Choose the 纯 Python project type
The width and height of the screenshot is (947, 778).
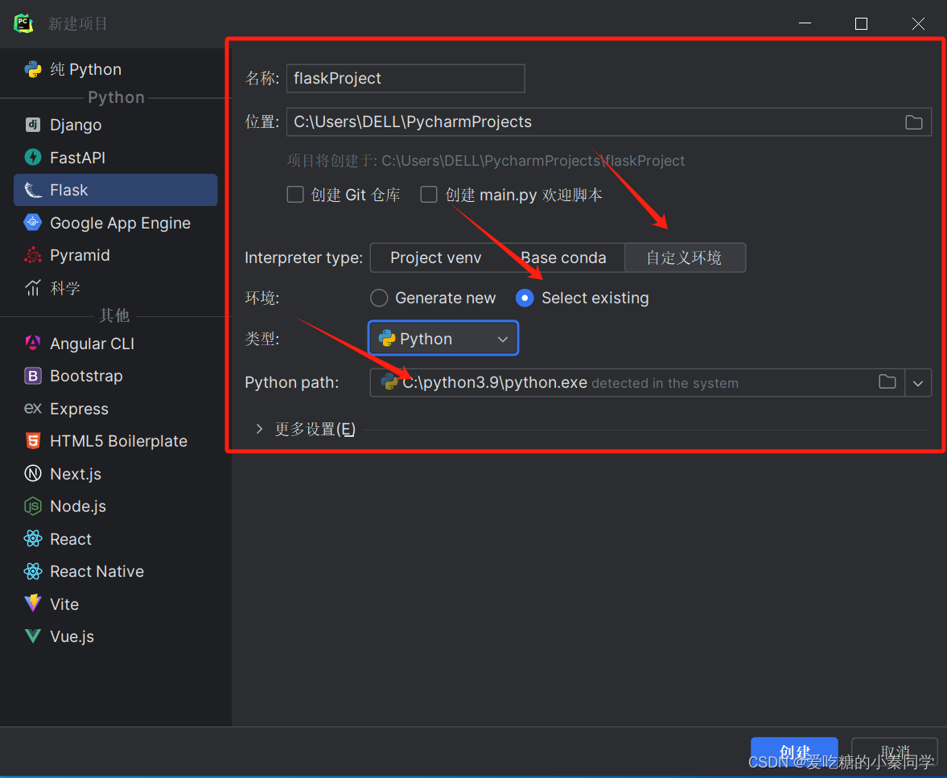tap(115, 69)
